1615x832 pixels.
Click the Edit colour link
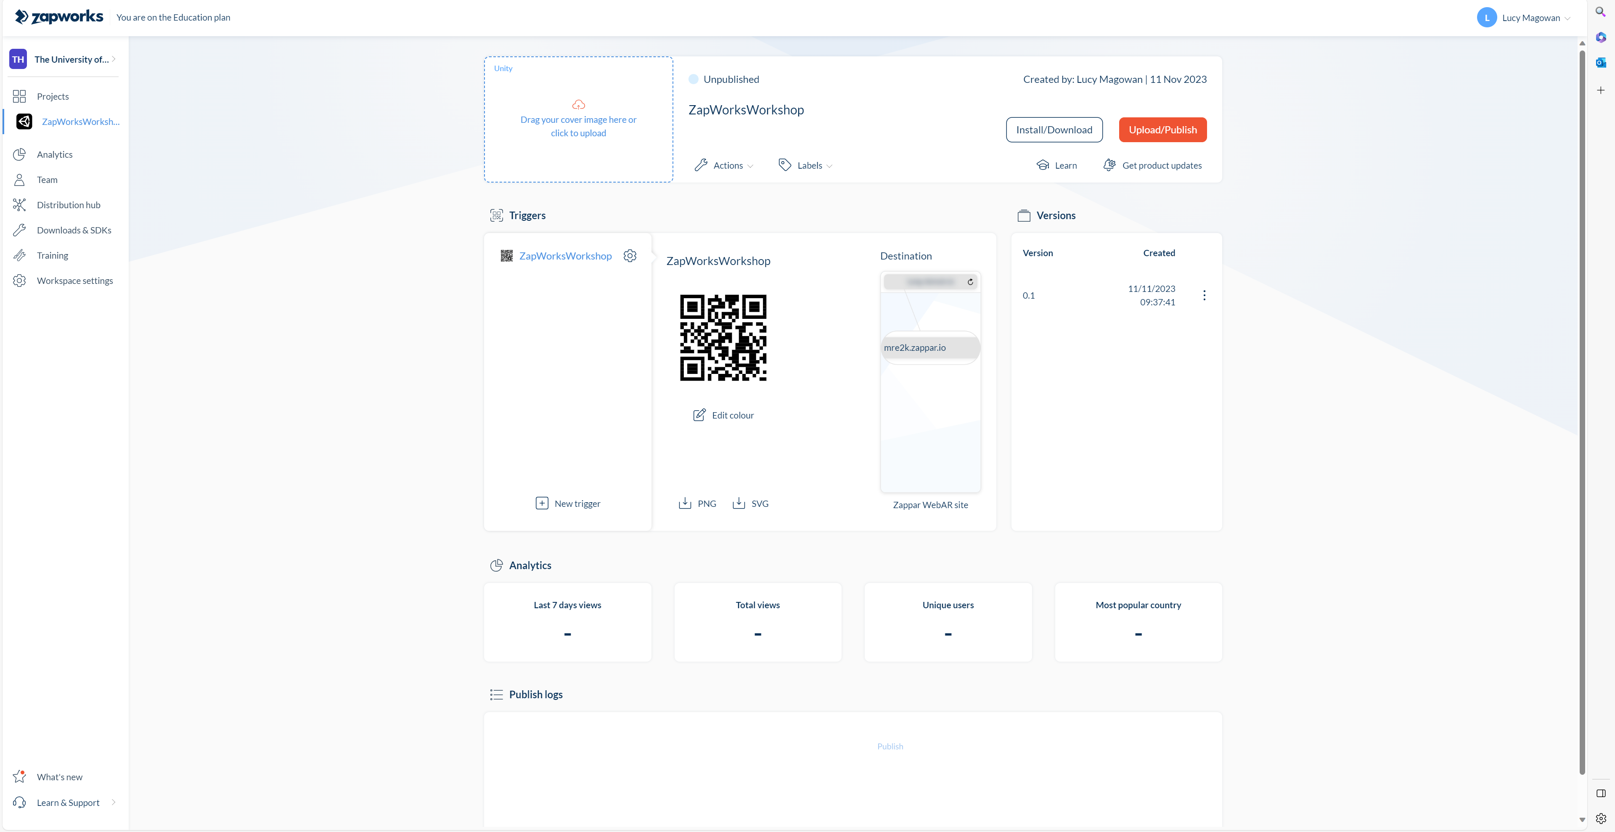click(x=732, y=415)
